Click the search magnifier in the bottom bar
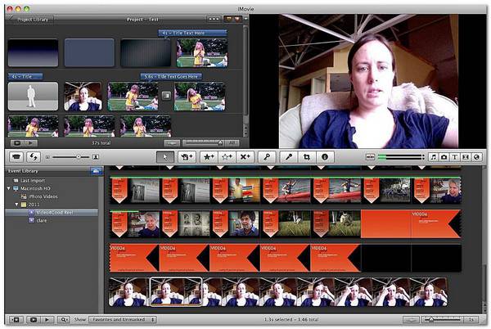The width and height of the screenshot is (491, 329). click(64, 320)
